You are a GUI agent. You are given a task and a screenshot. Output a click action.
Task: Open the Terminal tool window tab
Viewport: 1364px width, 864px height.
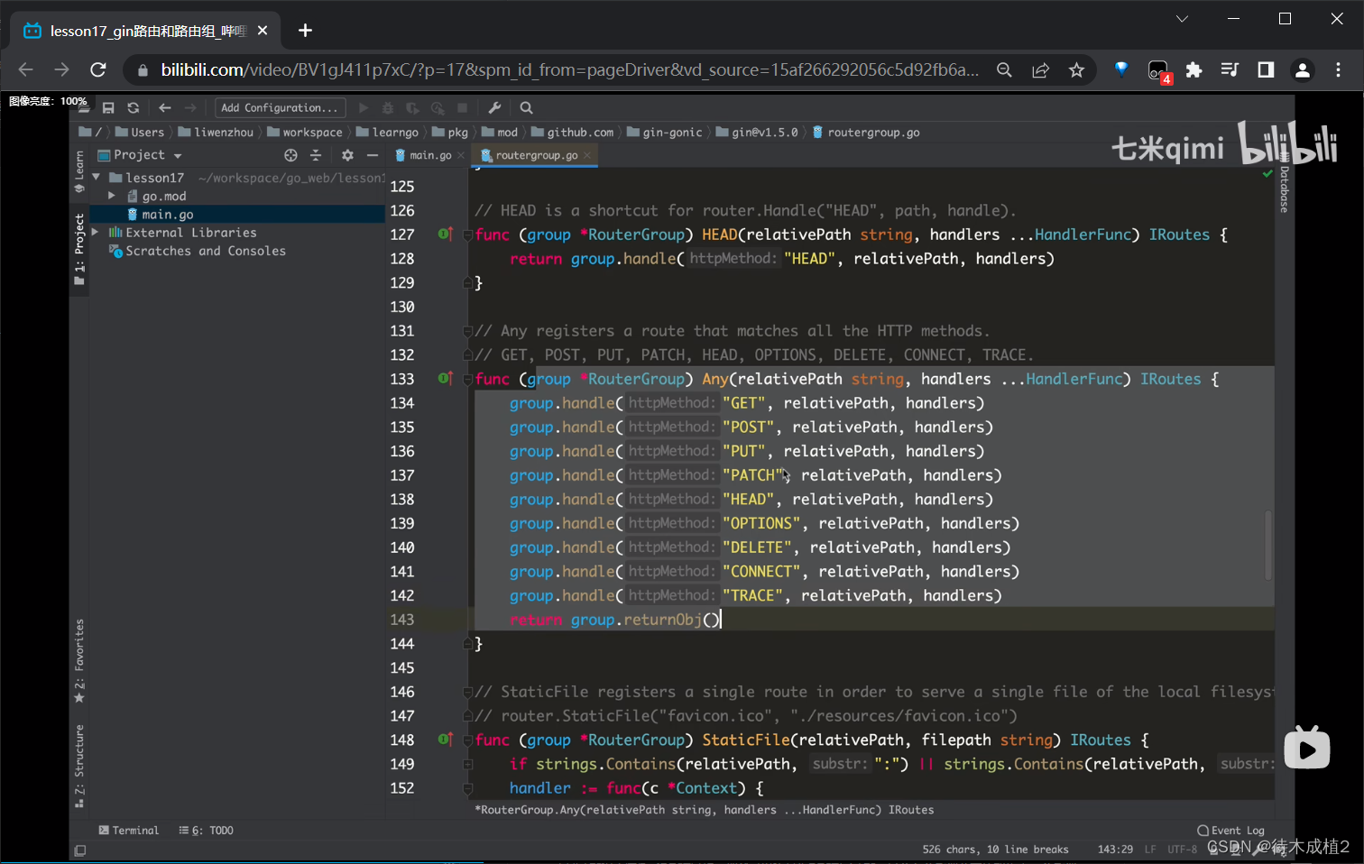(x=129, y=831)
